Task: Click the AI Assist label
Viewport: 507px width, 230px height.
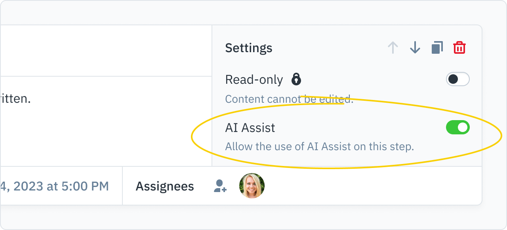Action: click(x=250, y=128)
